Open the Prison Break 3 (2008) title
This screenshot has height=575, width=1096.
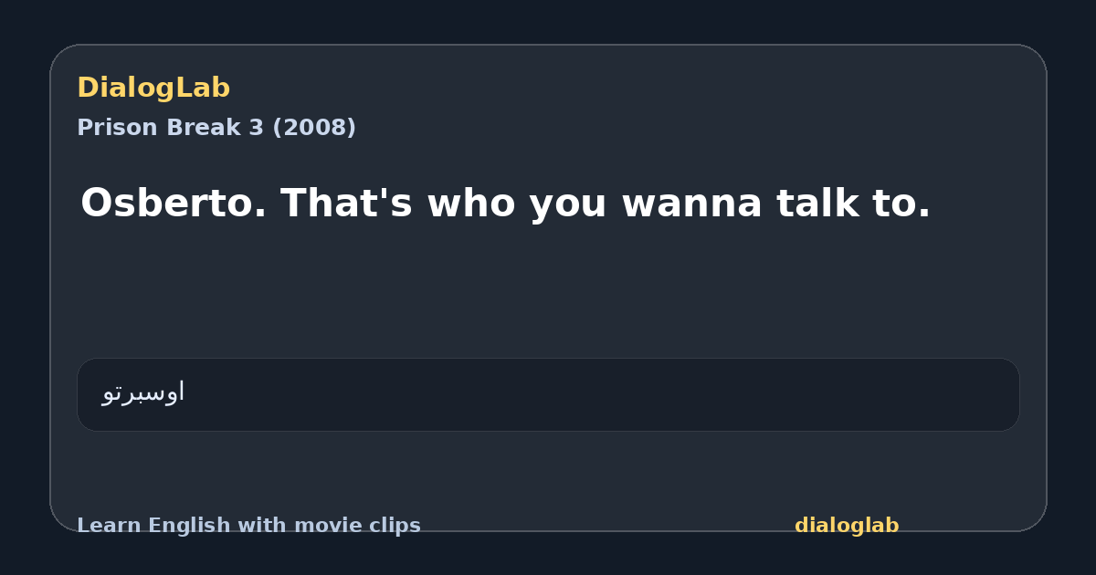(216, 128)
